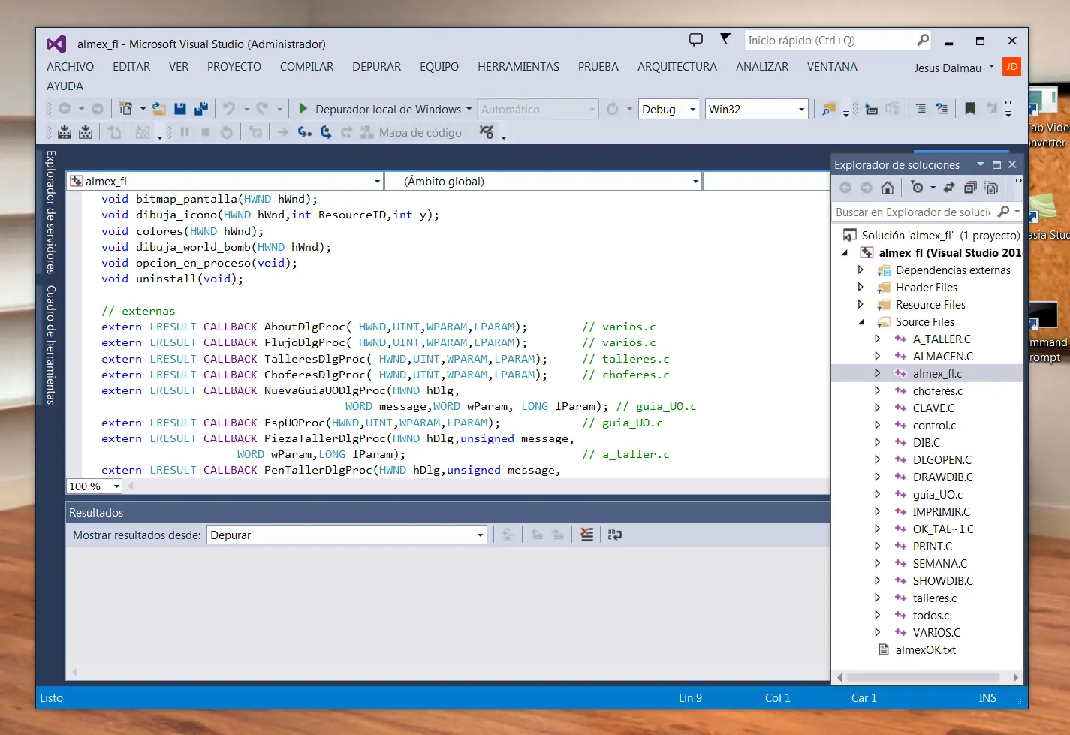Click the Step Into debug icon
This screenshot has width=1070, height=735.
click(304, 132)
